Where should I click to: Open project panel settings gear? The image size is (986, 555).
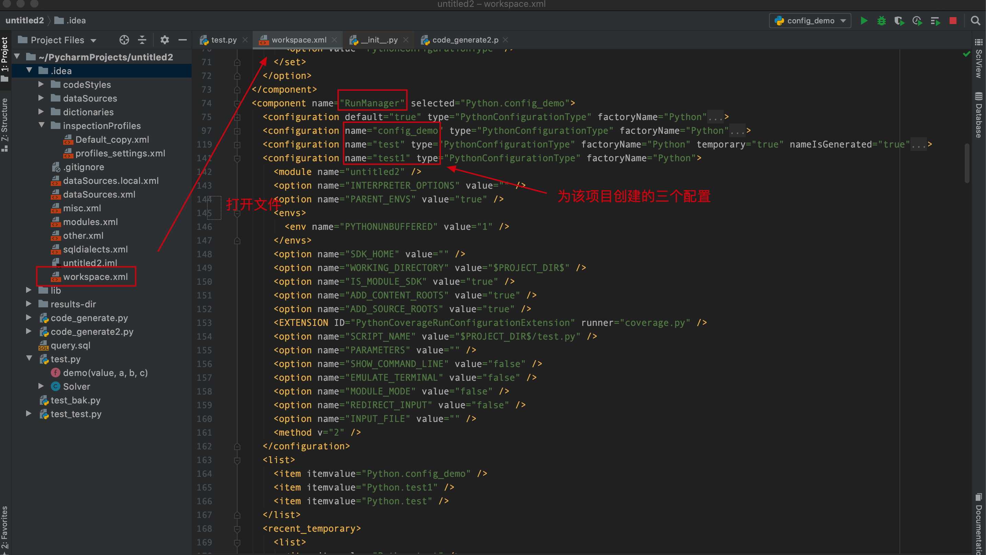(x=164, y=40)
